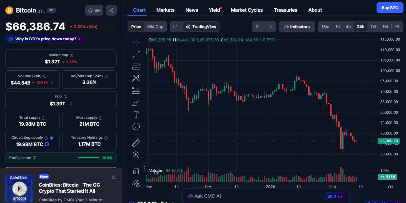Open Why is BTC's price down today
Screen dimensions: 406x203
44,39
